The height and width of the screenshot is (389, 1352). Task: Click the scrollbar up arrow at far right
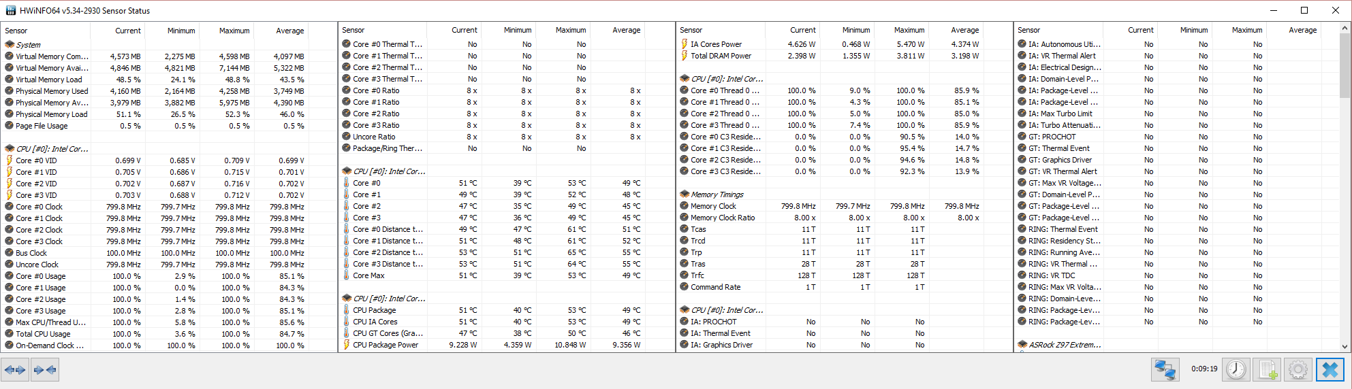[x=1345, y=29]
